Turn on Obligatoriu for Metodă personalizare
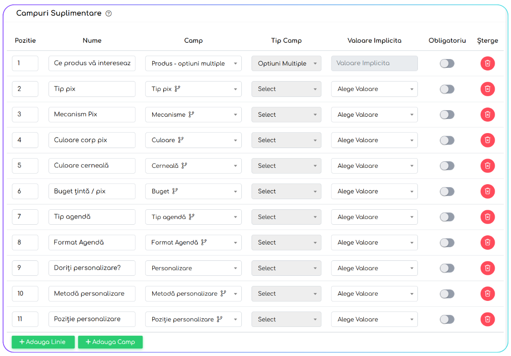This screenshot has width=511, height=356. tap(447, 293)
